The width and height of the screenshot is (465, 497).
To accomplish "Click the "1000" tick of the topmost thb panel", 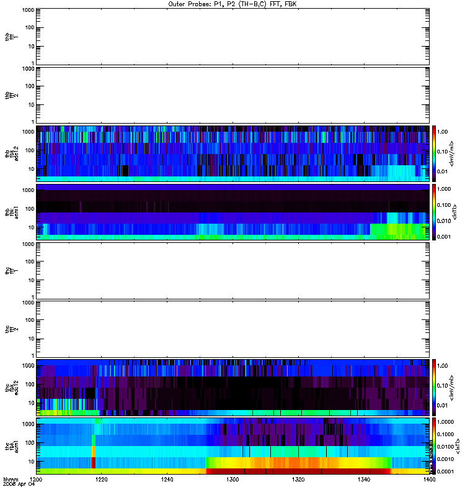I will pyautogui.click(x=28, y=10).
